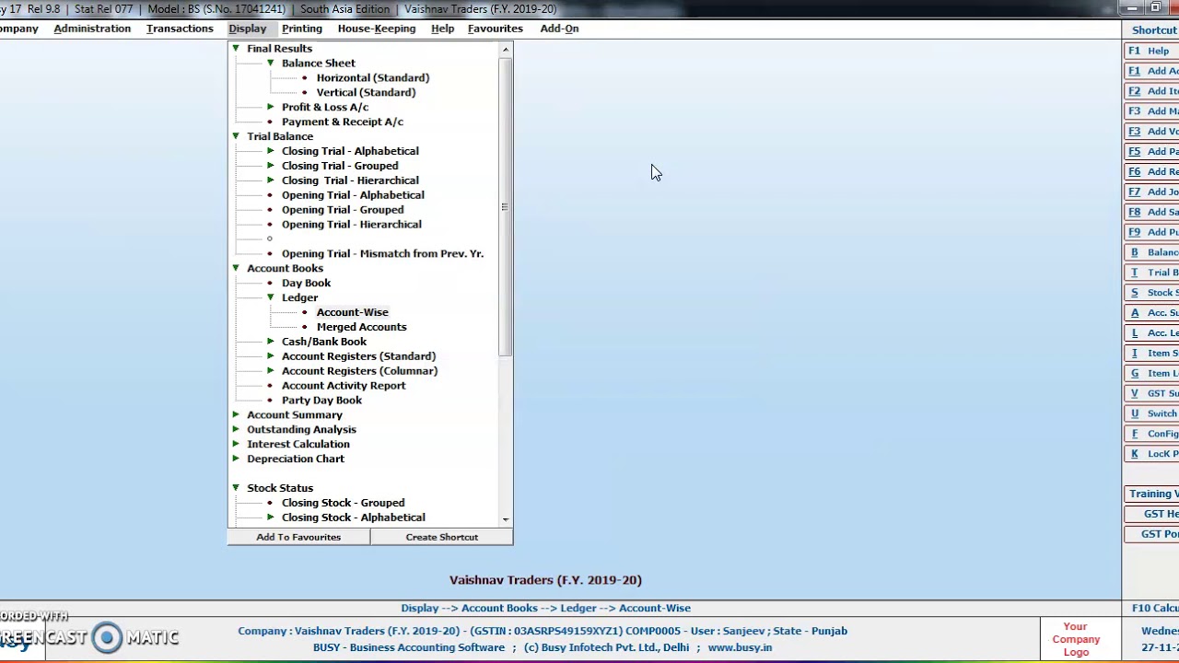Expand Closing Trial - Hierarchical node
Image resolution: width=1179 pixels, height=663 pixels.
[271, 180]
